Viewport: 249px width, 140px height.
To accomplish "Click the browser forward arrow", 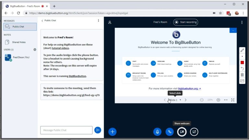I will [12, 13].
